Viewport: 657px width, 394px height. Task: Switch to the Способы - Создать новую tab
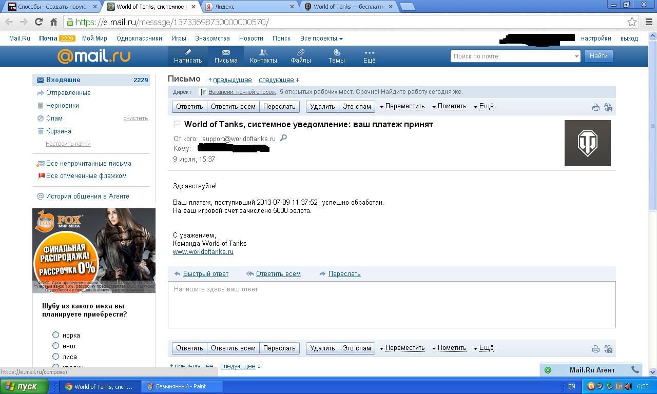point(51,7)
